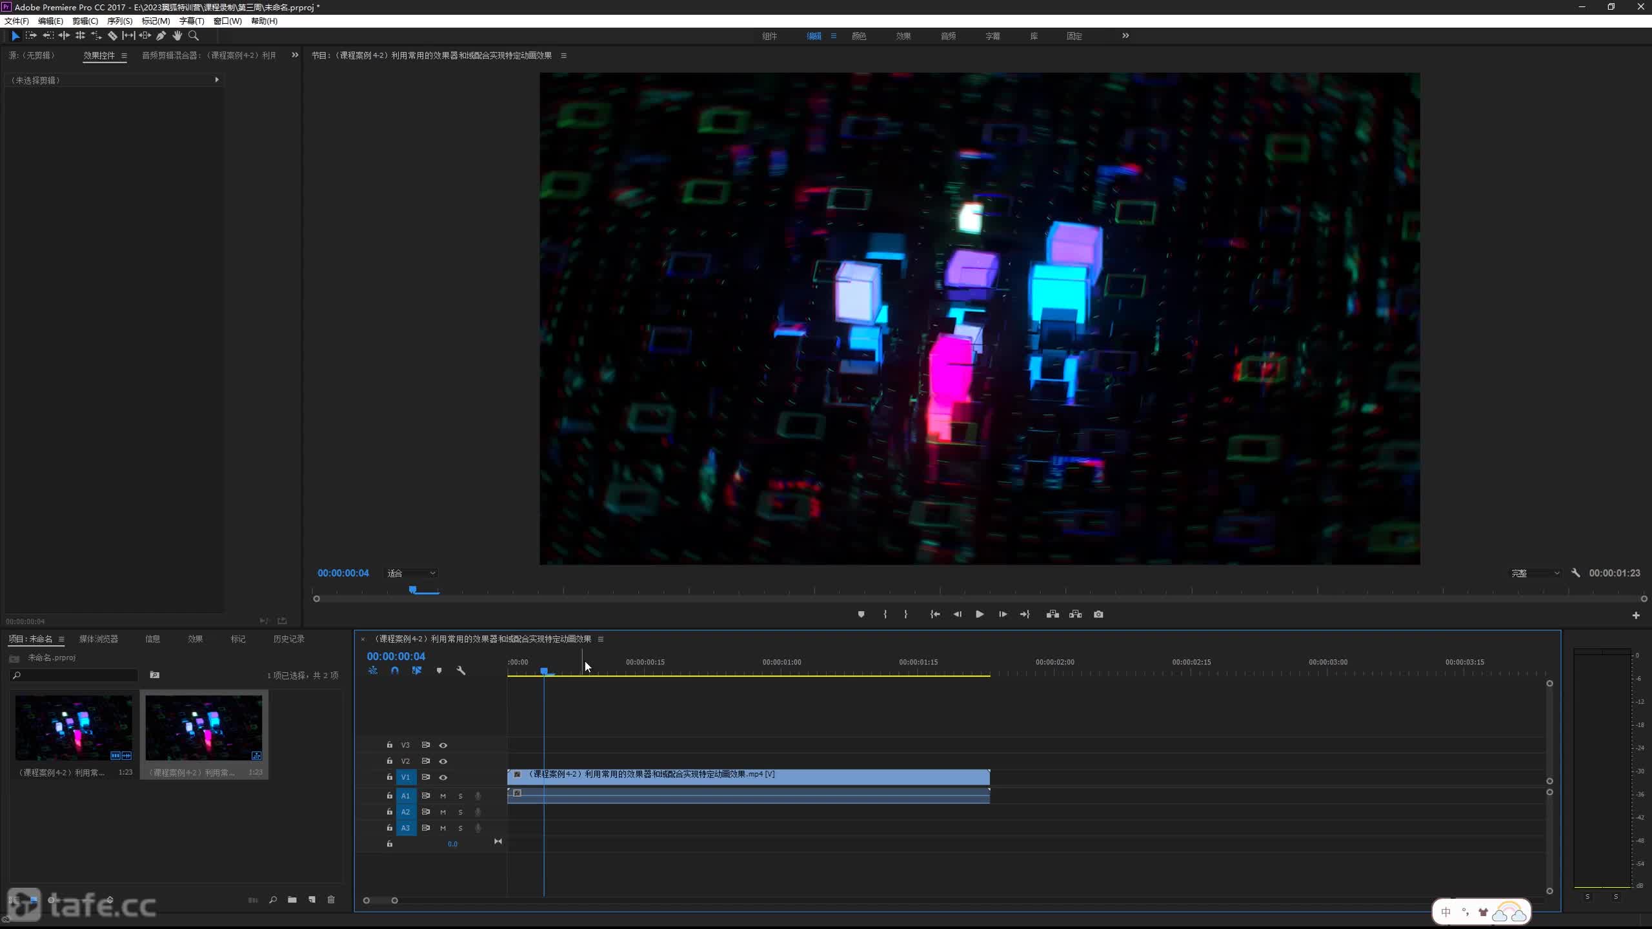Viewport: 1652px width, 929px height.
Task: Toggle timeline snap magnet
Action: click(395, 670)
